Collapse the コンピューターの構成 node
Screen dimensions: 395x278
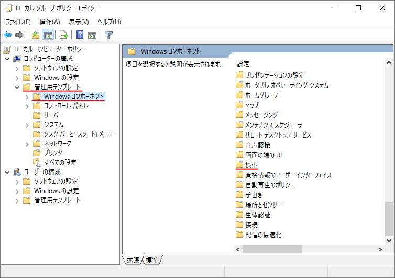pos(7,59)
